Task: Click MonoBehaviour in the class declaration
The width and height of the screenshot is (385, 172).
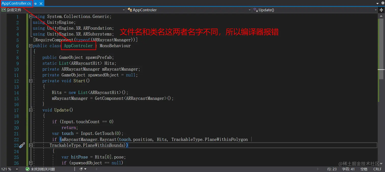Action: pyautogui.click(x=115, y=46)
